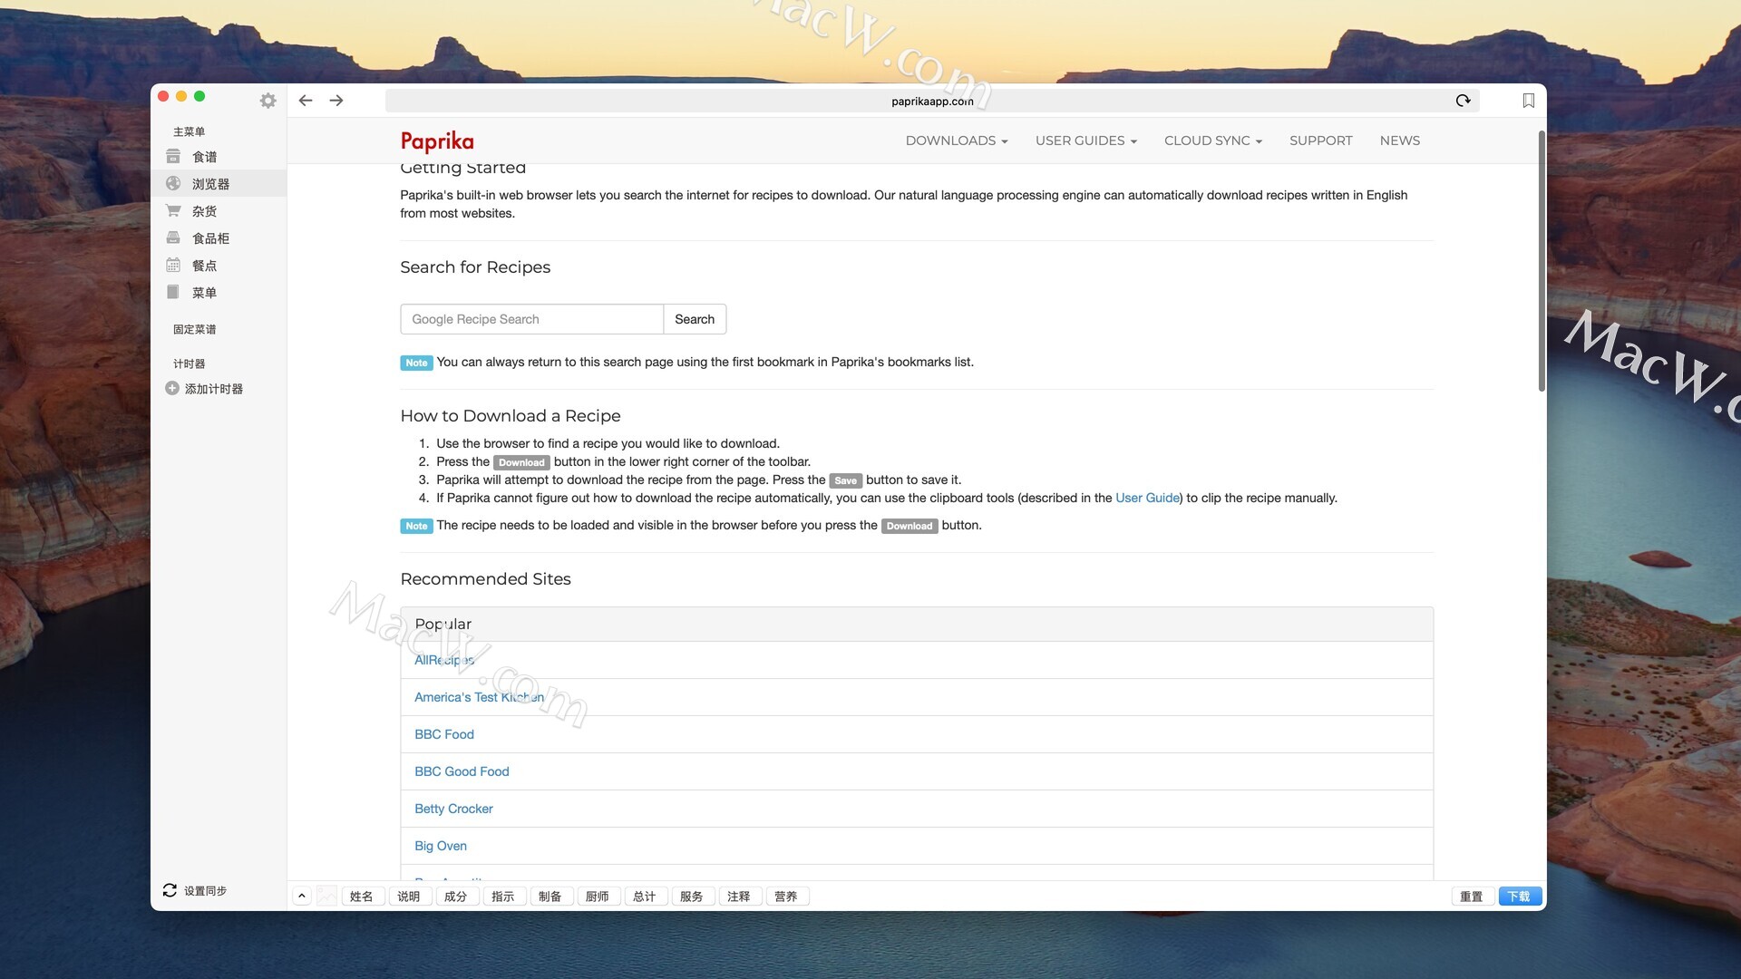
Task: Open the NEWS menu item
Action: 1400,141
